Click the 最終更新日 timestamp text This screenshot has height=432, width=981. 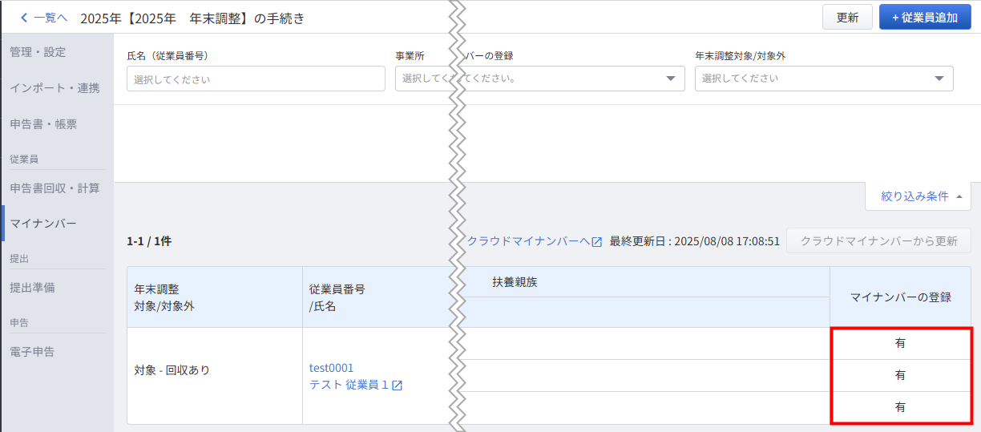pos(695,240)
